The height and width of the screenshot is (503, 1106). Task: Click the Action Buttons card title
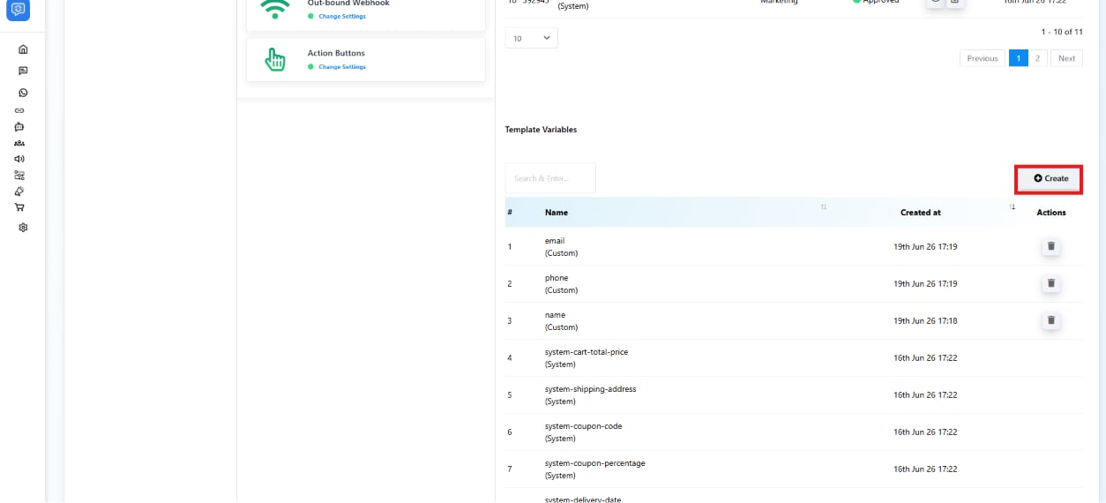coord(336,53)
